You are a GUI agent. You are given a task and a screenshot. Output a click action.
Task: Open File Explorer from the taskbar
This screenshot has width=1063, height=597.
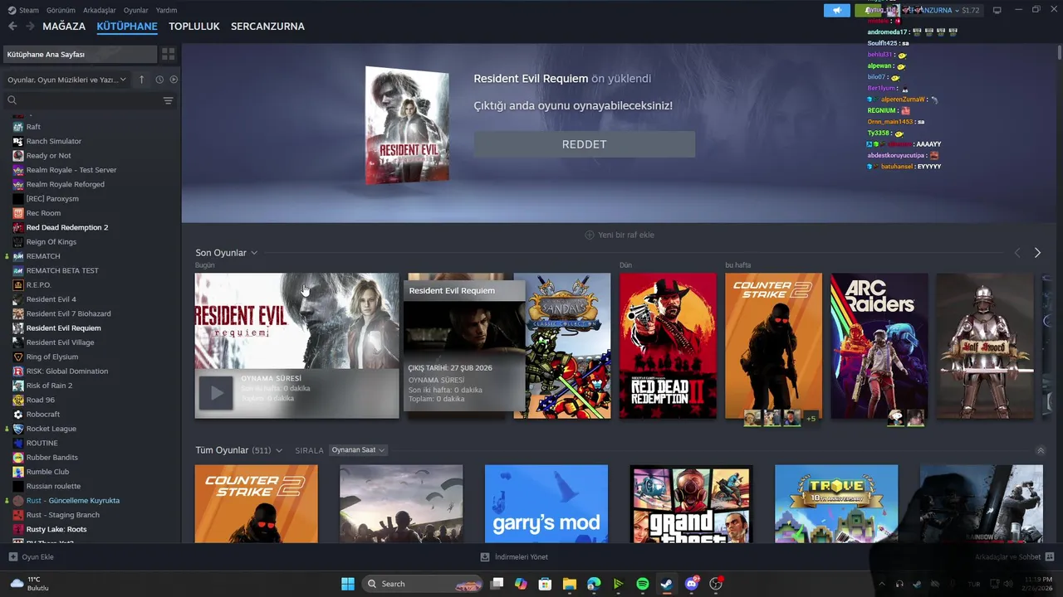[x=570, y=584]
